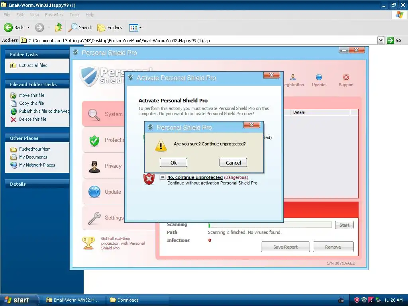Open the Update globe sidebar icon
This screenshot has width=408, height=306.
(94, 192)
